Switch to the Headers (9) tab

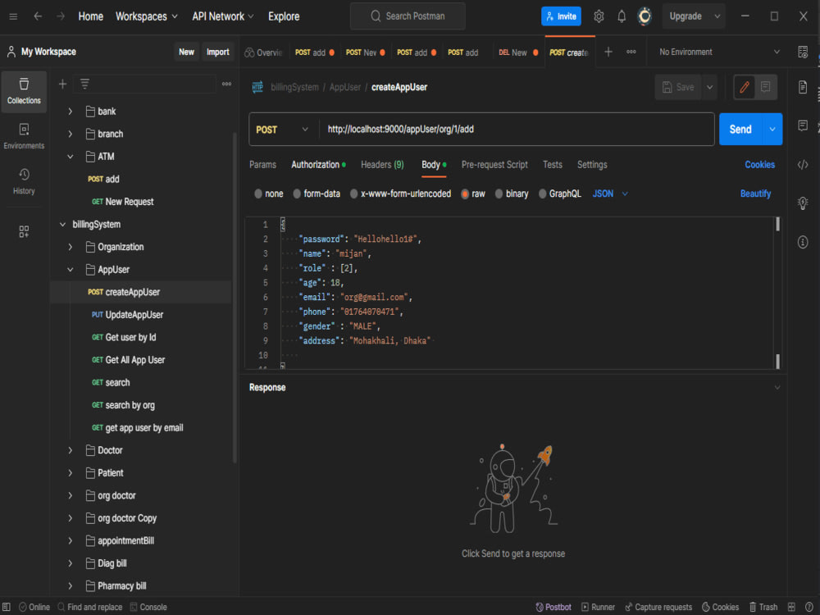coord(382,165)
